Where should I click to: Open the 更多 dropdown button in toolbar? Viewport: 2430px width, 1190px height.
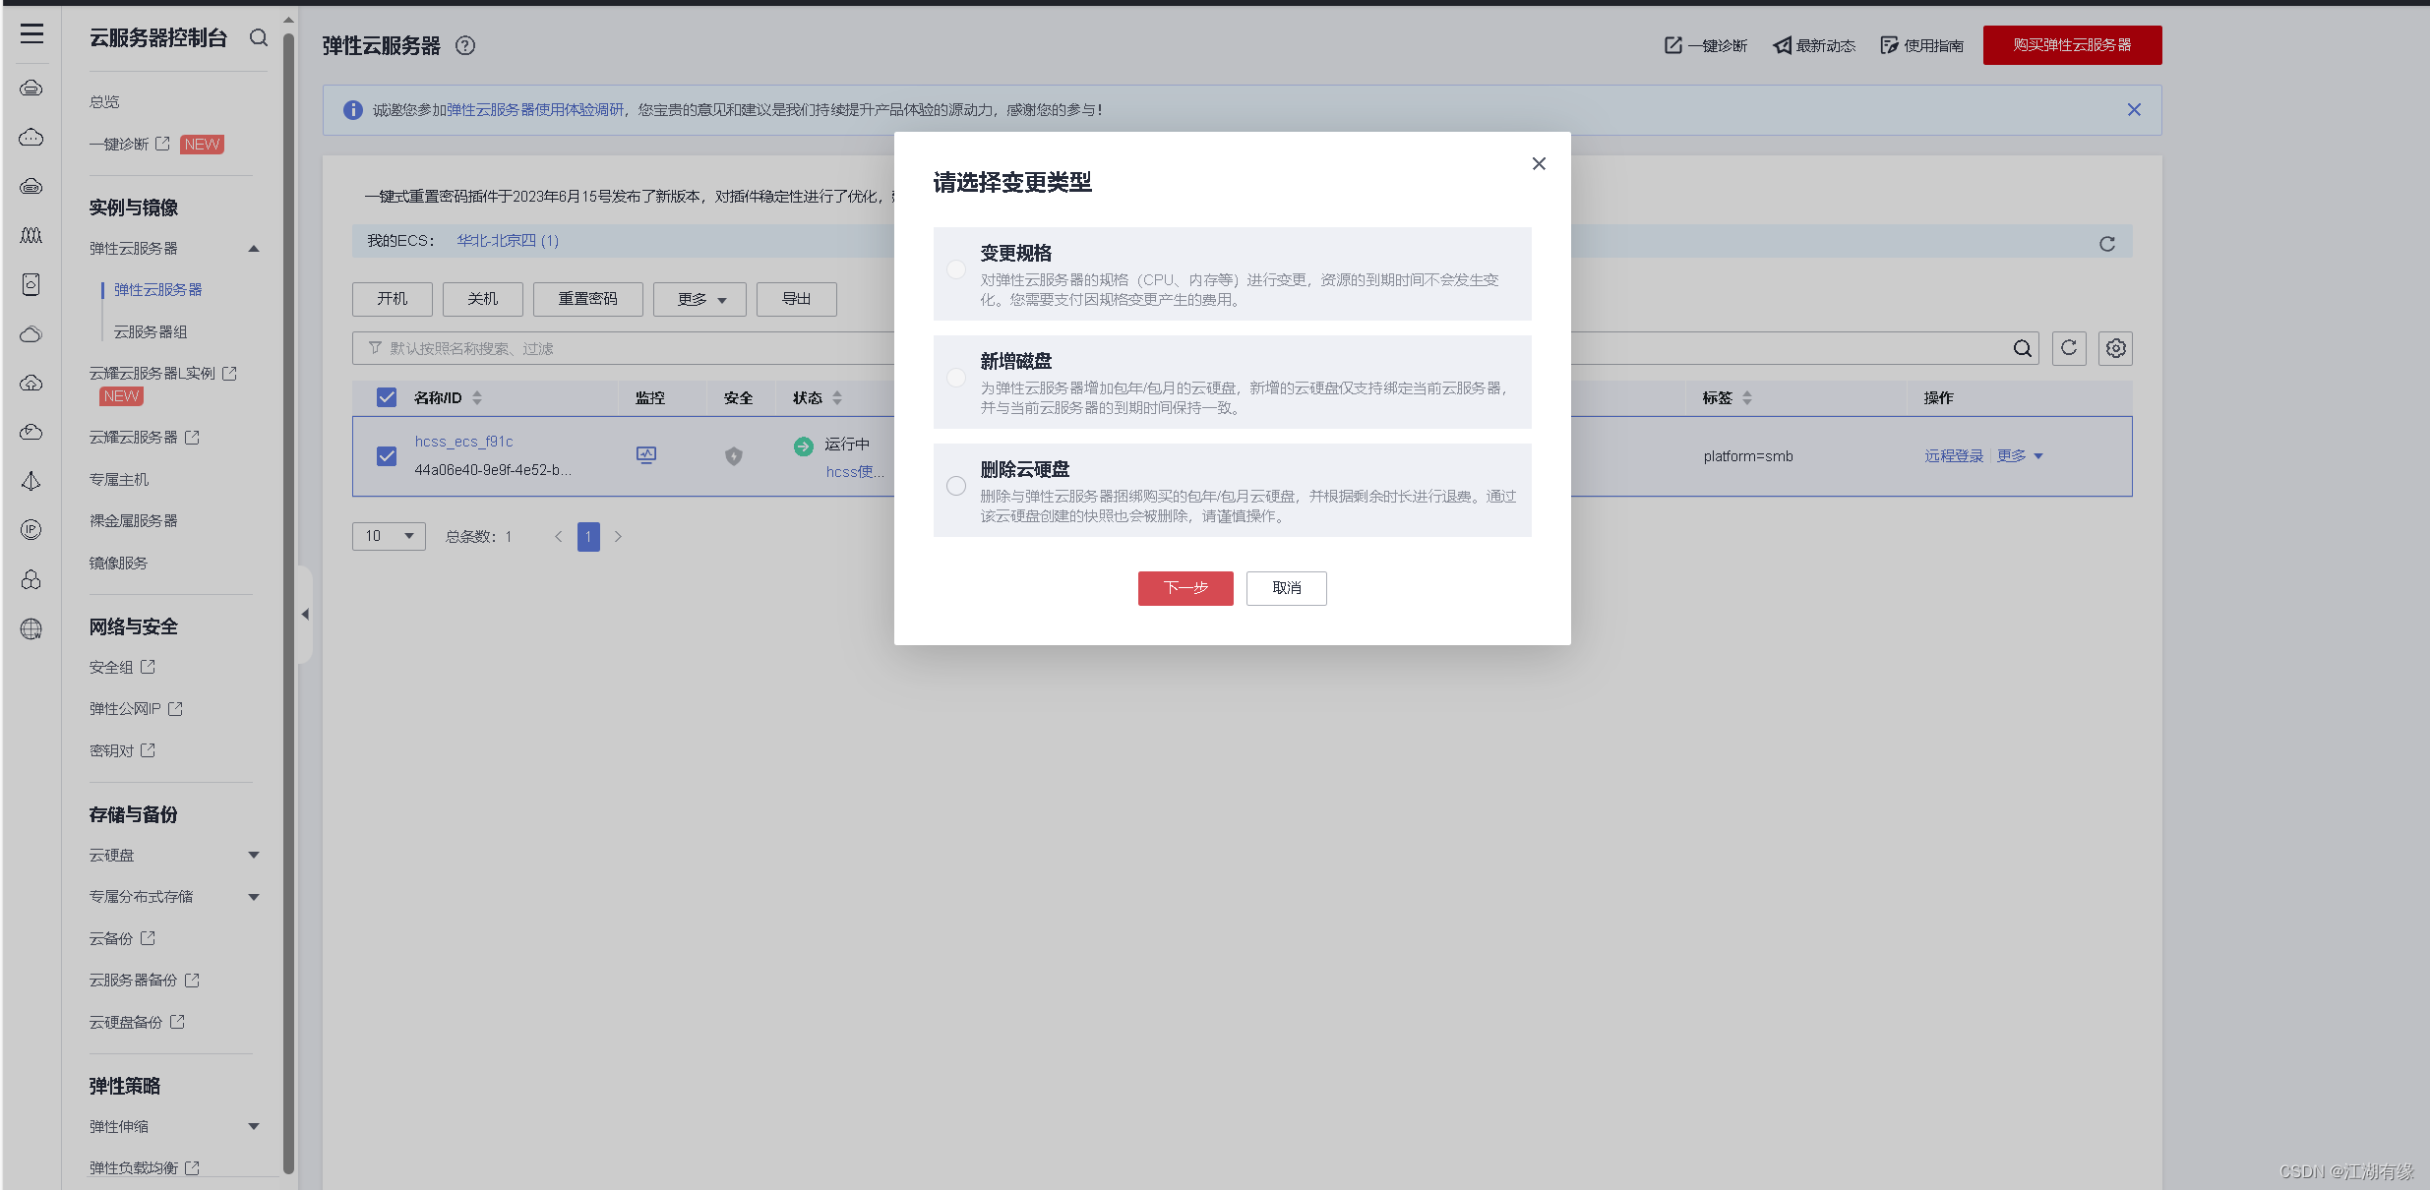[x=699, y=299]
